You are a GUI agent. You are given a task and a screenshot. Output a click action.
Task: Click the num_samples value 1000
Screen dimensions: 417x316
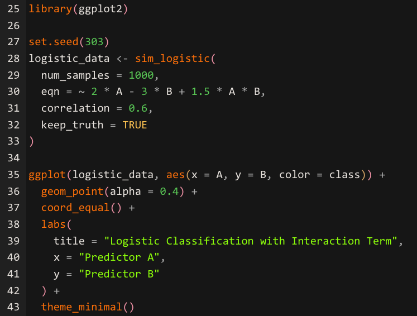141,75
